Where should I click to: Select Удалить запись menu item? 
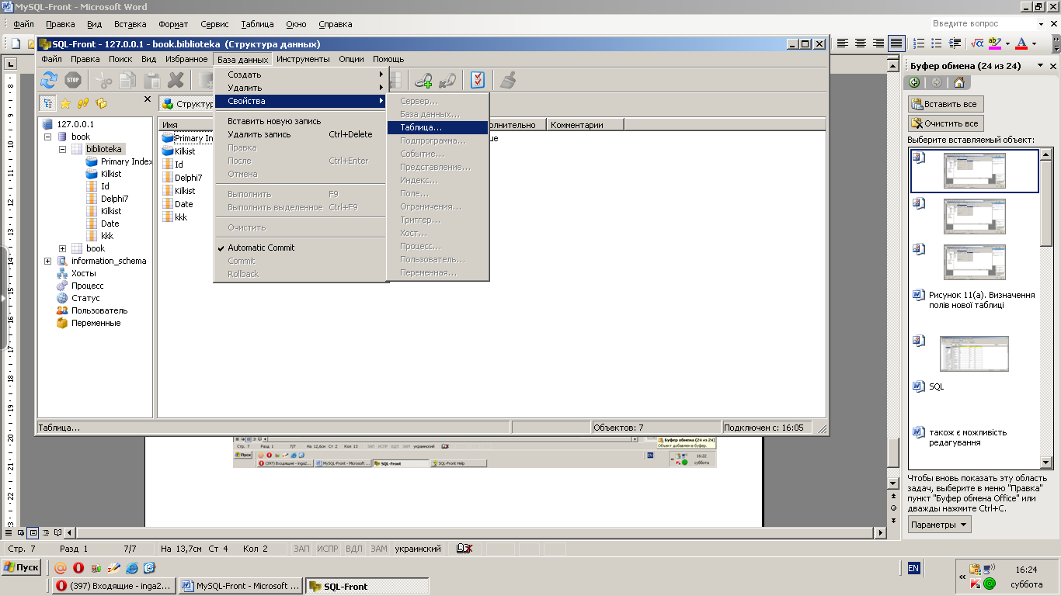(x=301, y=134)
